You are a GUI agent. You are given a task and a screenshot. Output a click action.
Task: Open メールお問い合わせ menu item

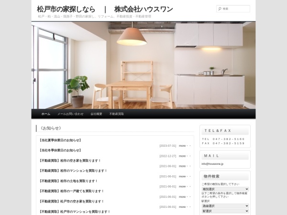[x=70, y=114]
